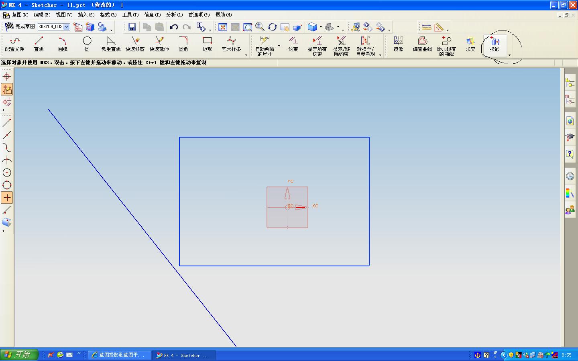Select the NX 4 - Sketcher taskbar button

[184, 355]
